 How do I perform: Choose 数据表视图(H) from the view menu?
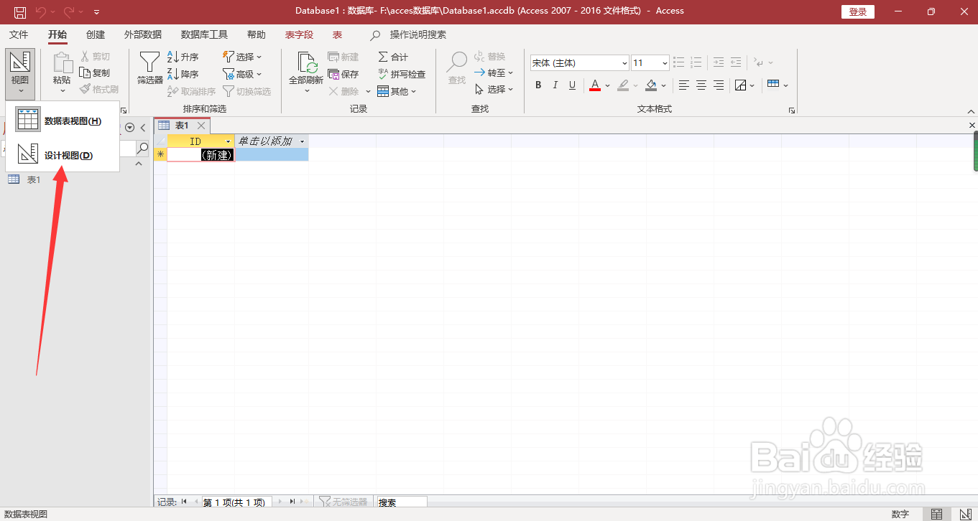pos(63,121)
